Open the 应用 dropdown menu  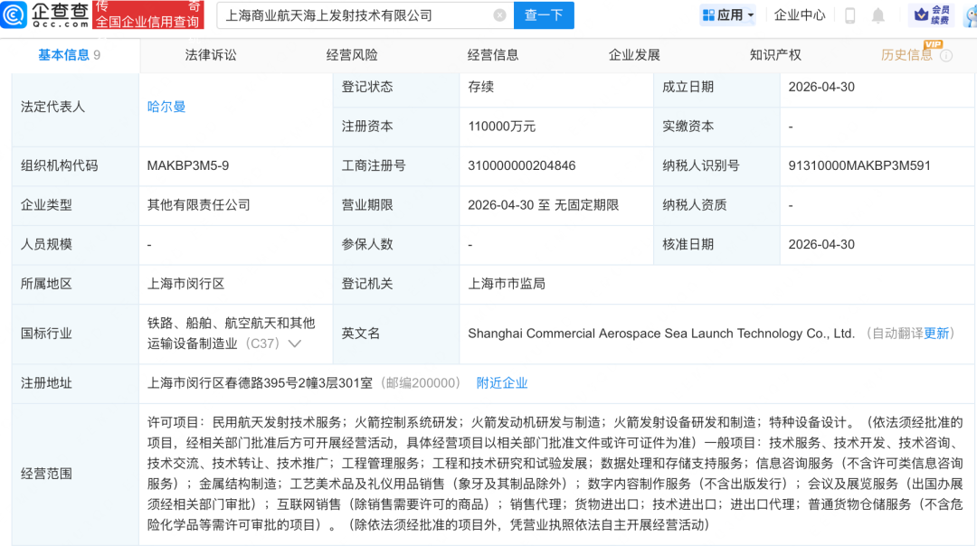click(x=726, y=14)
